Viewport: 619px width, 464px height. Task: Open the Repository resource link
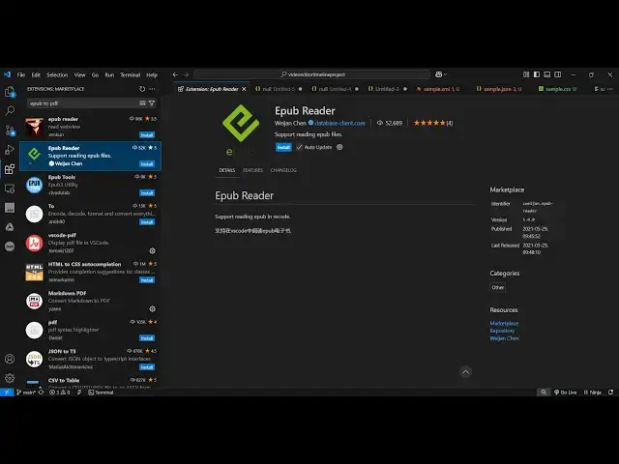502,331
